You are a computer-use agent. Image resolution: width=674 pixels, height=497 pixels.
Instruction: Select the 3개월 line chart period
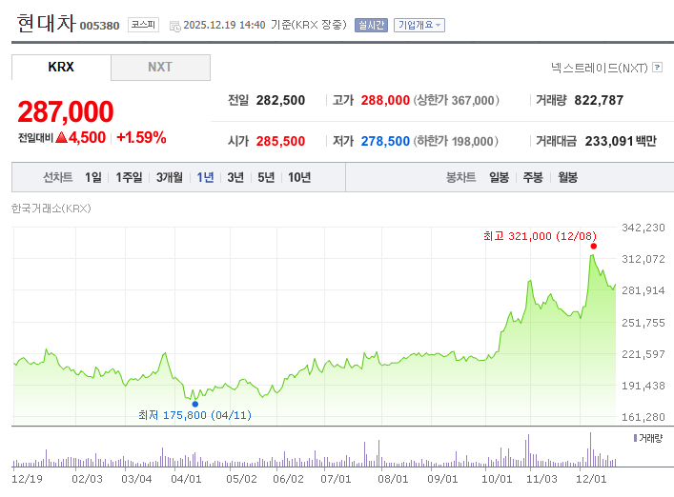[170, 177]
